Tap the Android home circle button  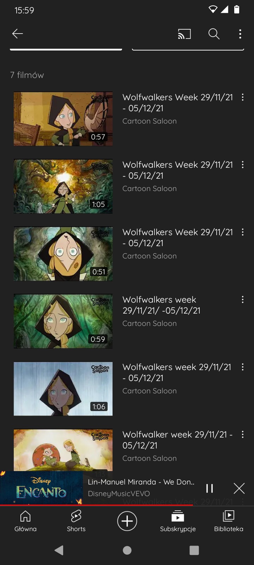(x=127, y=550)
